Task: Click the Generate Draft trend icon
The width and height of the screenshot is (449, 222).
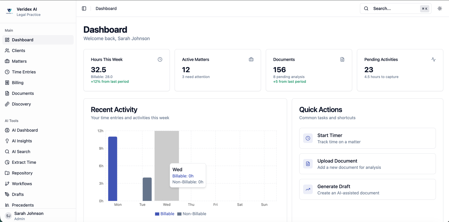Action: pyautogui.click(x=308, y=189)
